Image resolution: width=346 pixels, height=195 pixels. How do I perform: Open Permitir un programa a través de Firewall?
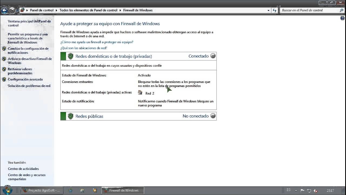point(28,38)
